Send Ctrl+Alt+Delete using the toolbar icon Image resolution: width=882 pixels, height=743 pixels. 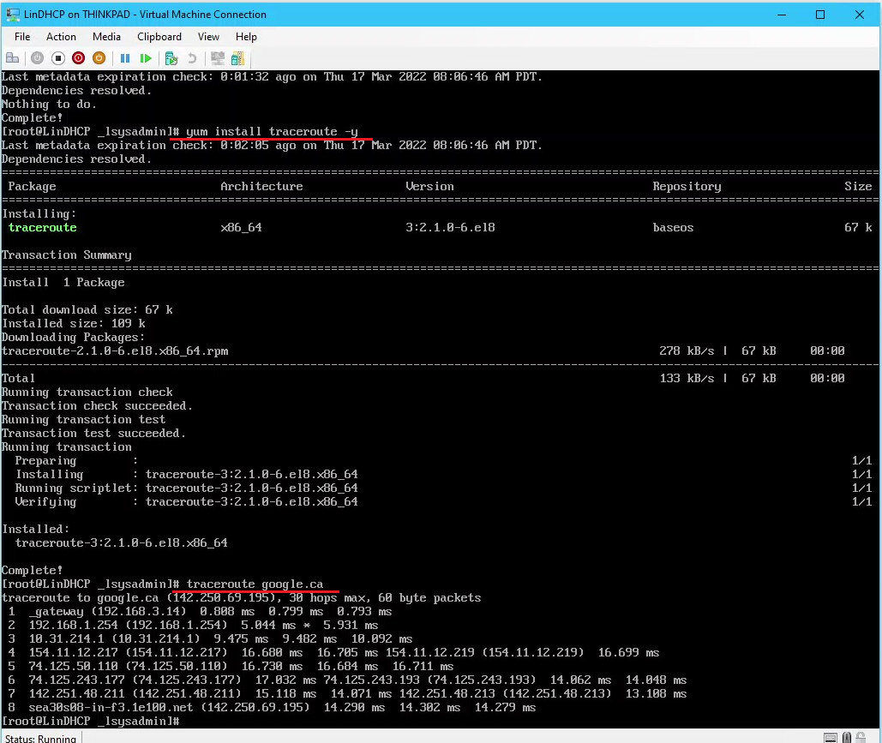pyautogui.click(x=12, y=58)
